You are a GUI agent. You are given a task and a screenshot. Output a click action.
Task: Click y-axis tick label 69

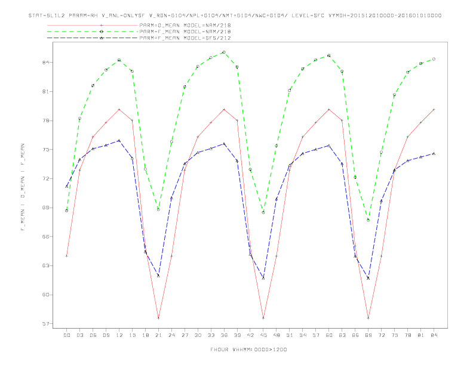click(46, 208)
